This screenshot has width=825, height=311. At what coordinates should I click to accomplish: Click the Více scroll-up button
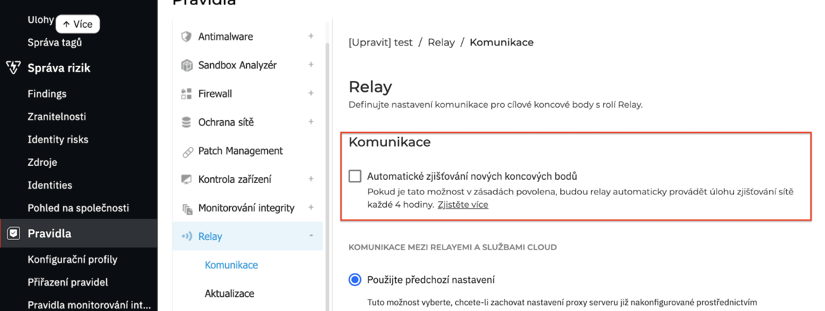point(77,24)
